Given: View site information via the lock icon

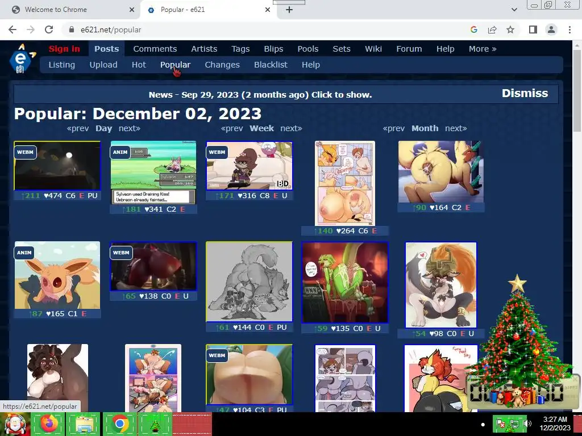Looking at the screenshot, I should click(72, 30).
